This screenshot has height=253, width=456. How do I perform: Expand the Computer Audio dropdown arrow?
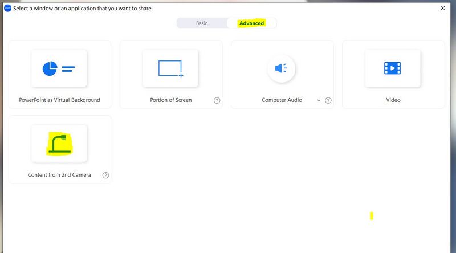click(x=319, y=100)
